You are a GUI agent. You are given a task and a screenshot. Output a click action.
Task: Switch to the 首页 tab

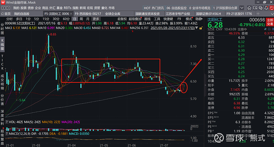coord(6,14)
